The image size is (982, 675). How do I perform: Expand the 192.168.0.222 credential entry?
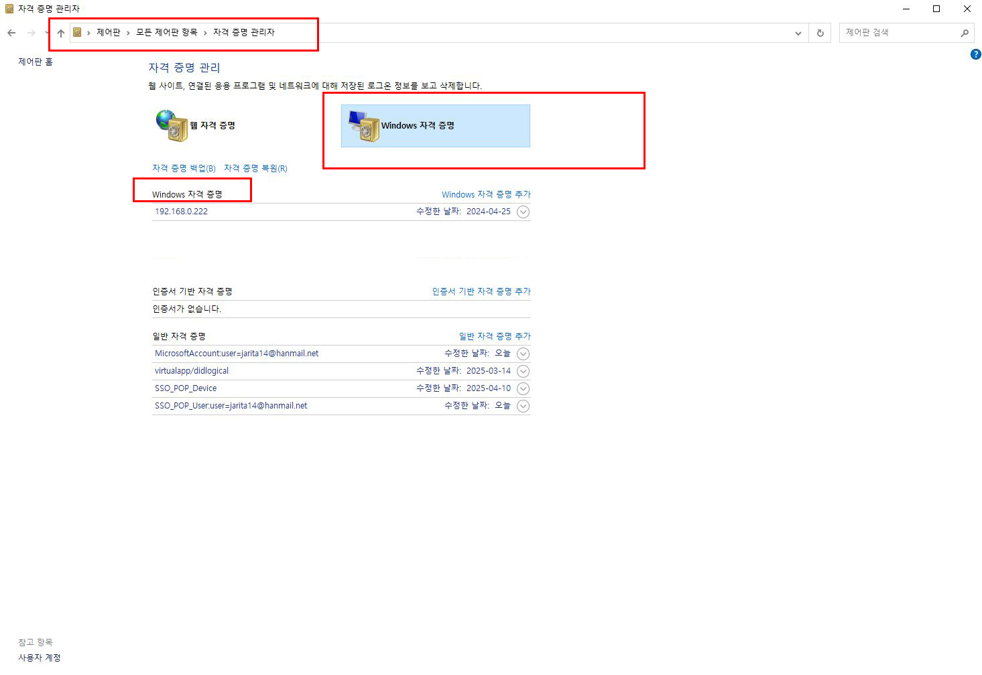click(524, 212)
